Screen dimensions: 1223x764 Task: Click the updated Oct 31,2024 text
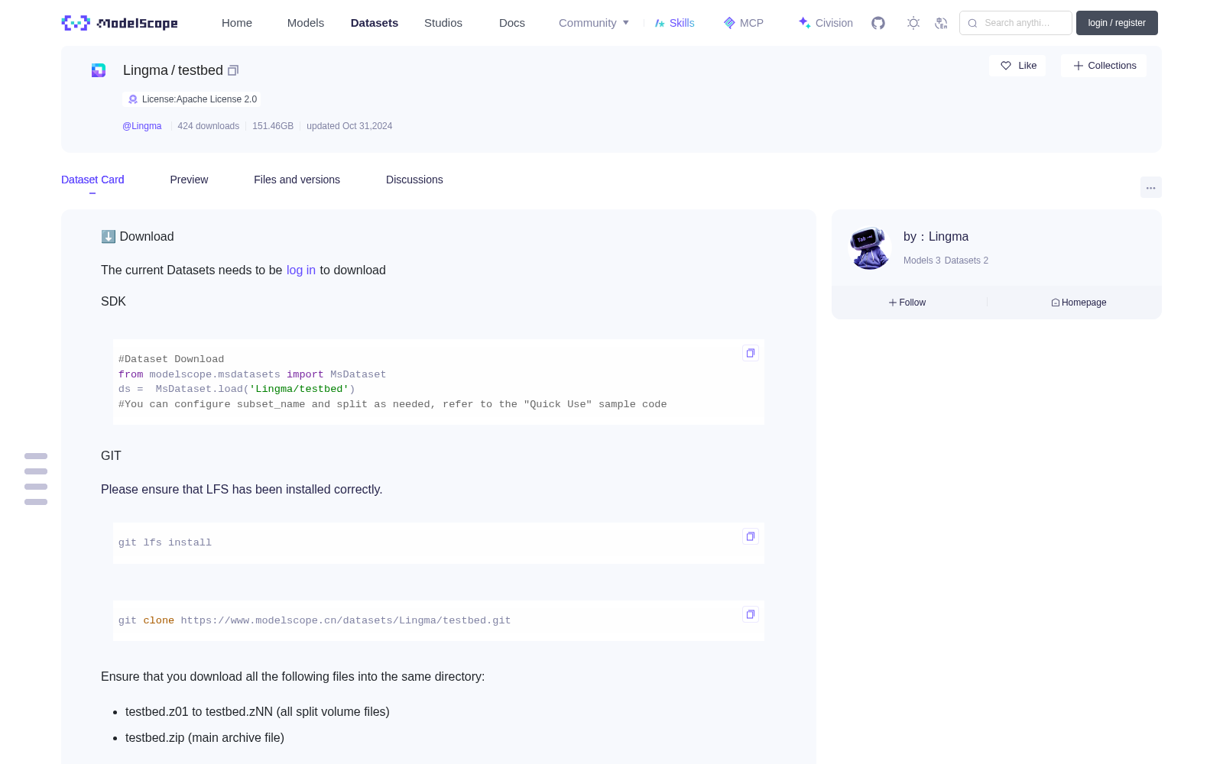click(349, 126)
